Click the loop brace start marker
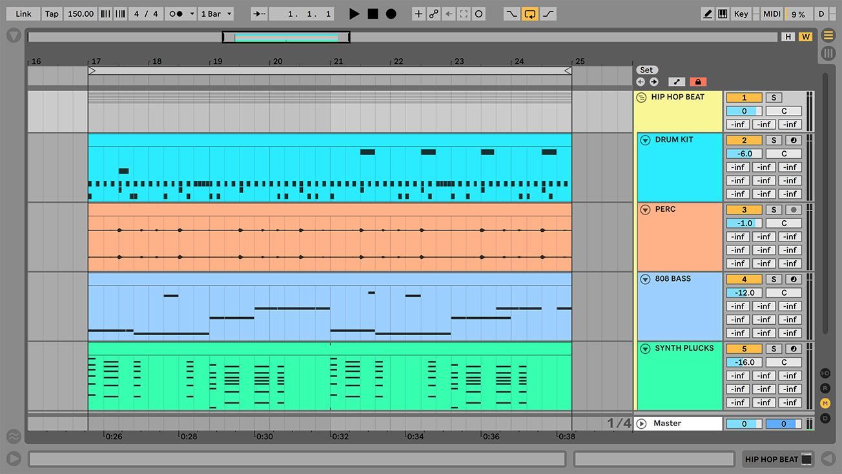Viewport: 842px width, 474px height. (92, 70)
